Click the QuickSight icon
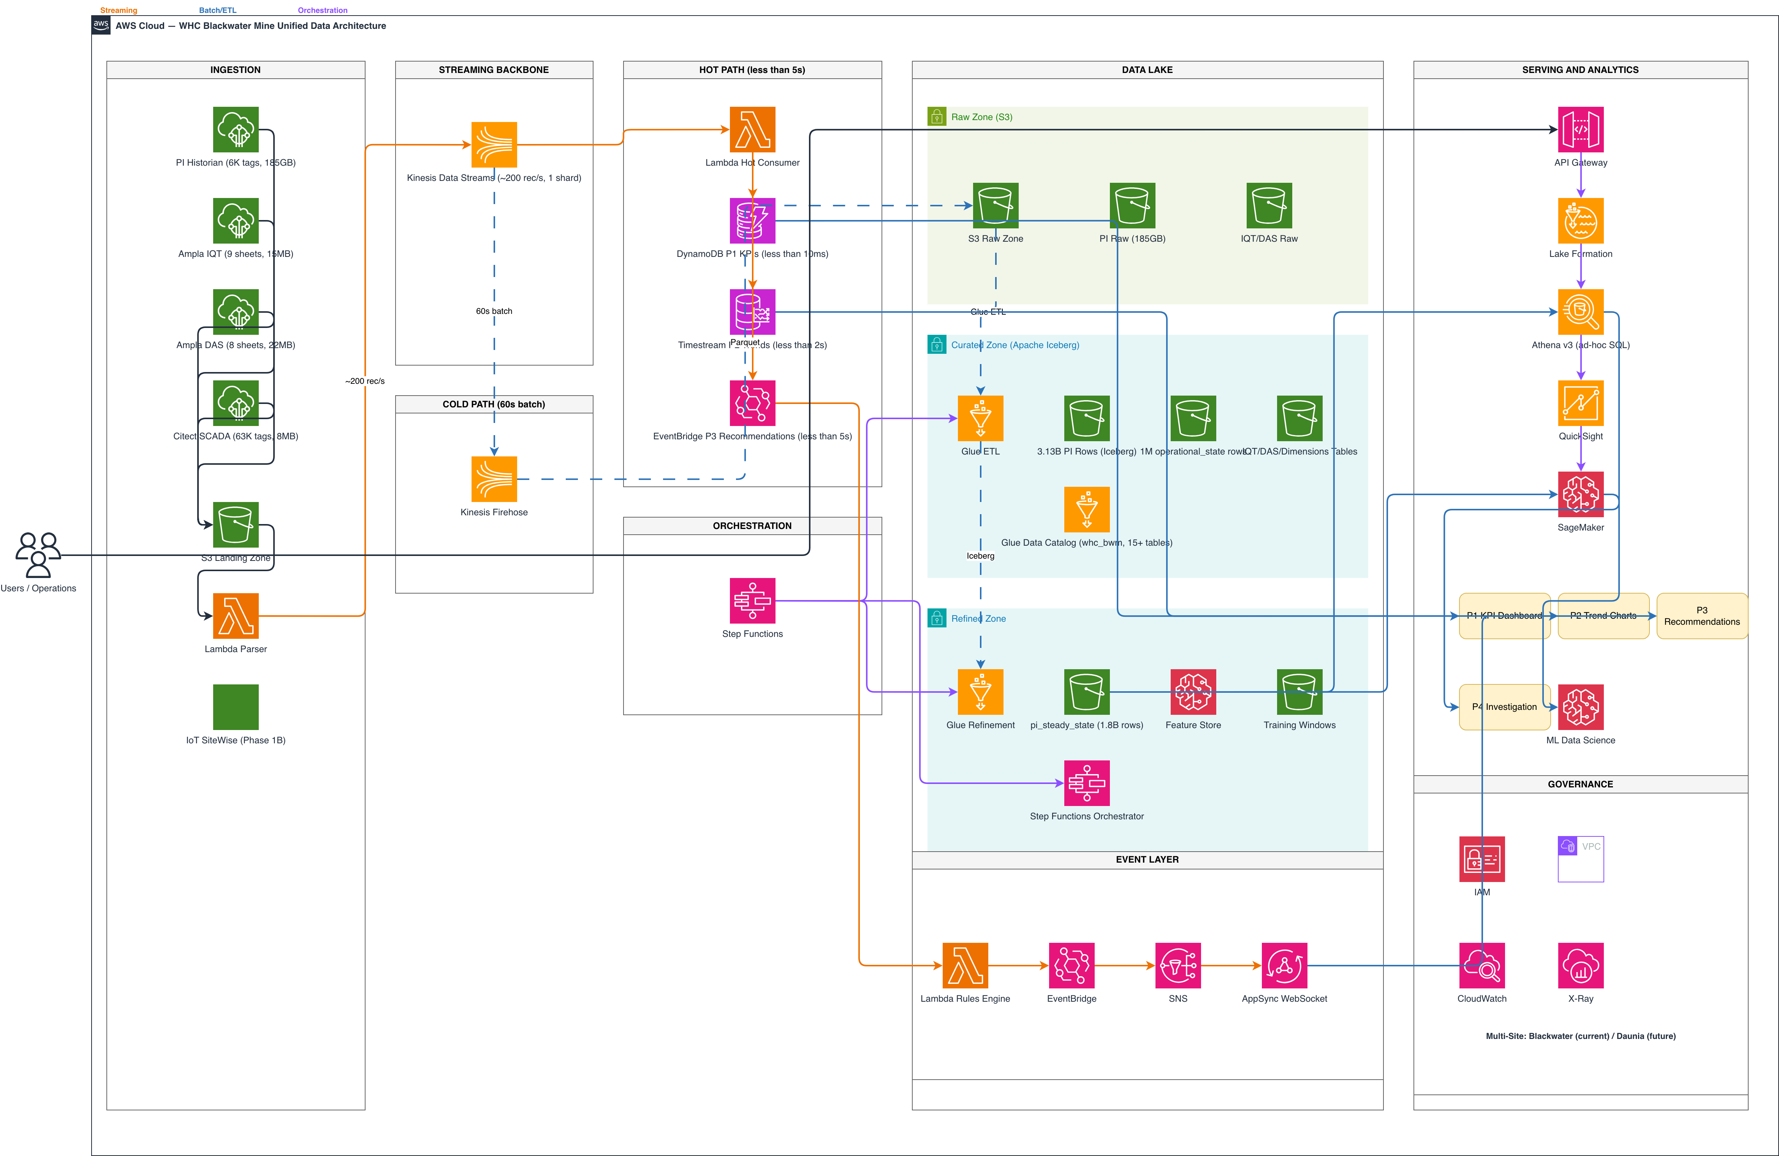 click(1581, 403)
